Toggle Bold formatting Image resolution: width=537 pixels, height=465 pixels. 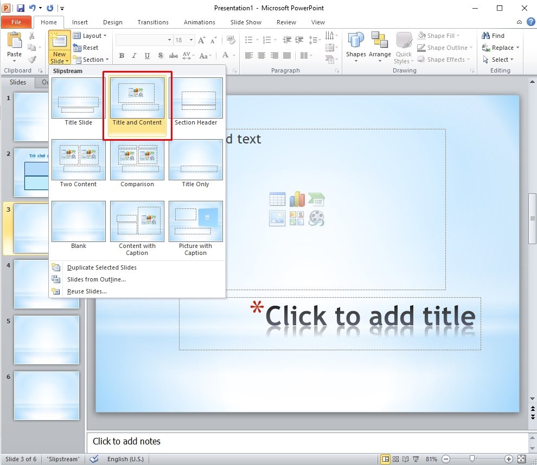(x=122, y=56)
